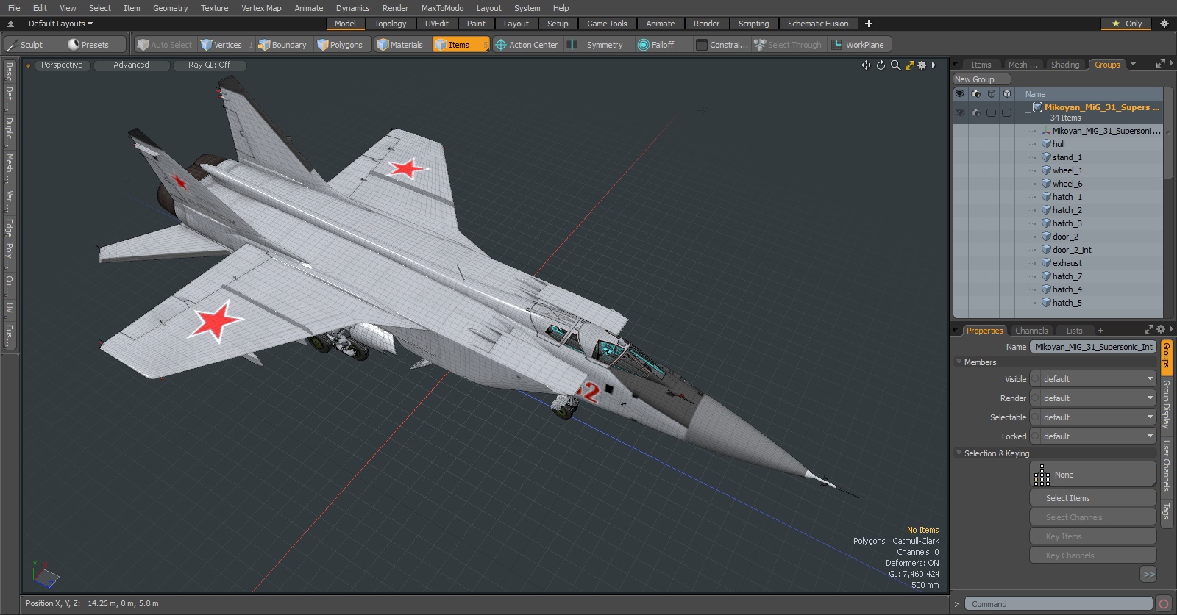Toggle the Only star button
Image resolution: width=1177 pixels, height=615 pixels.
point(1127,24)
